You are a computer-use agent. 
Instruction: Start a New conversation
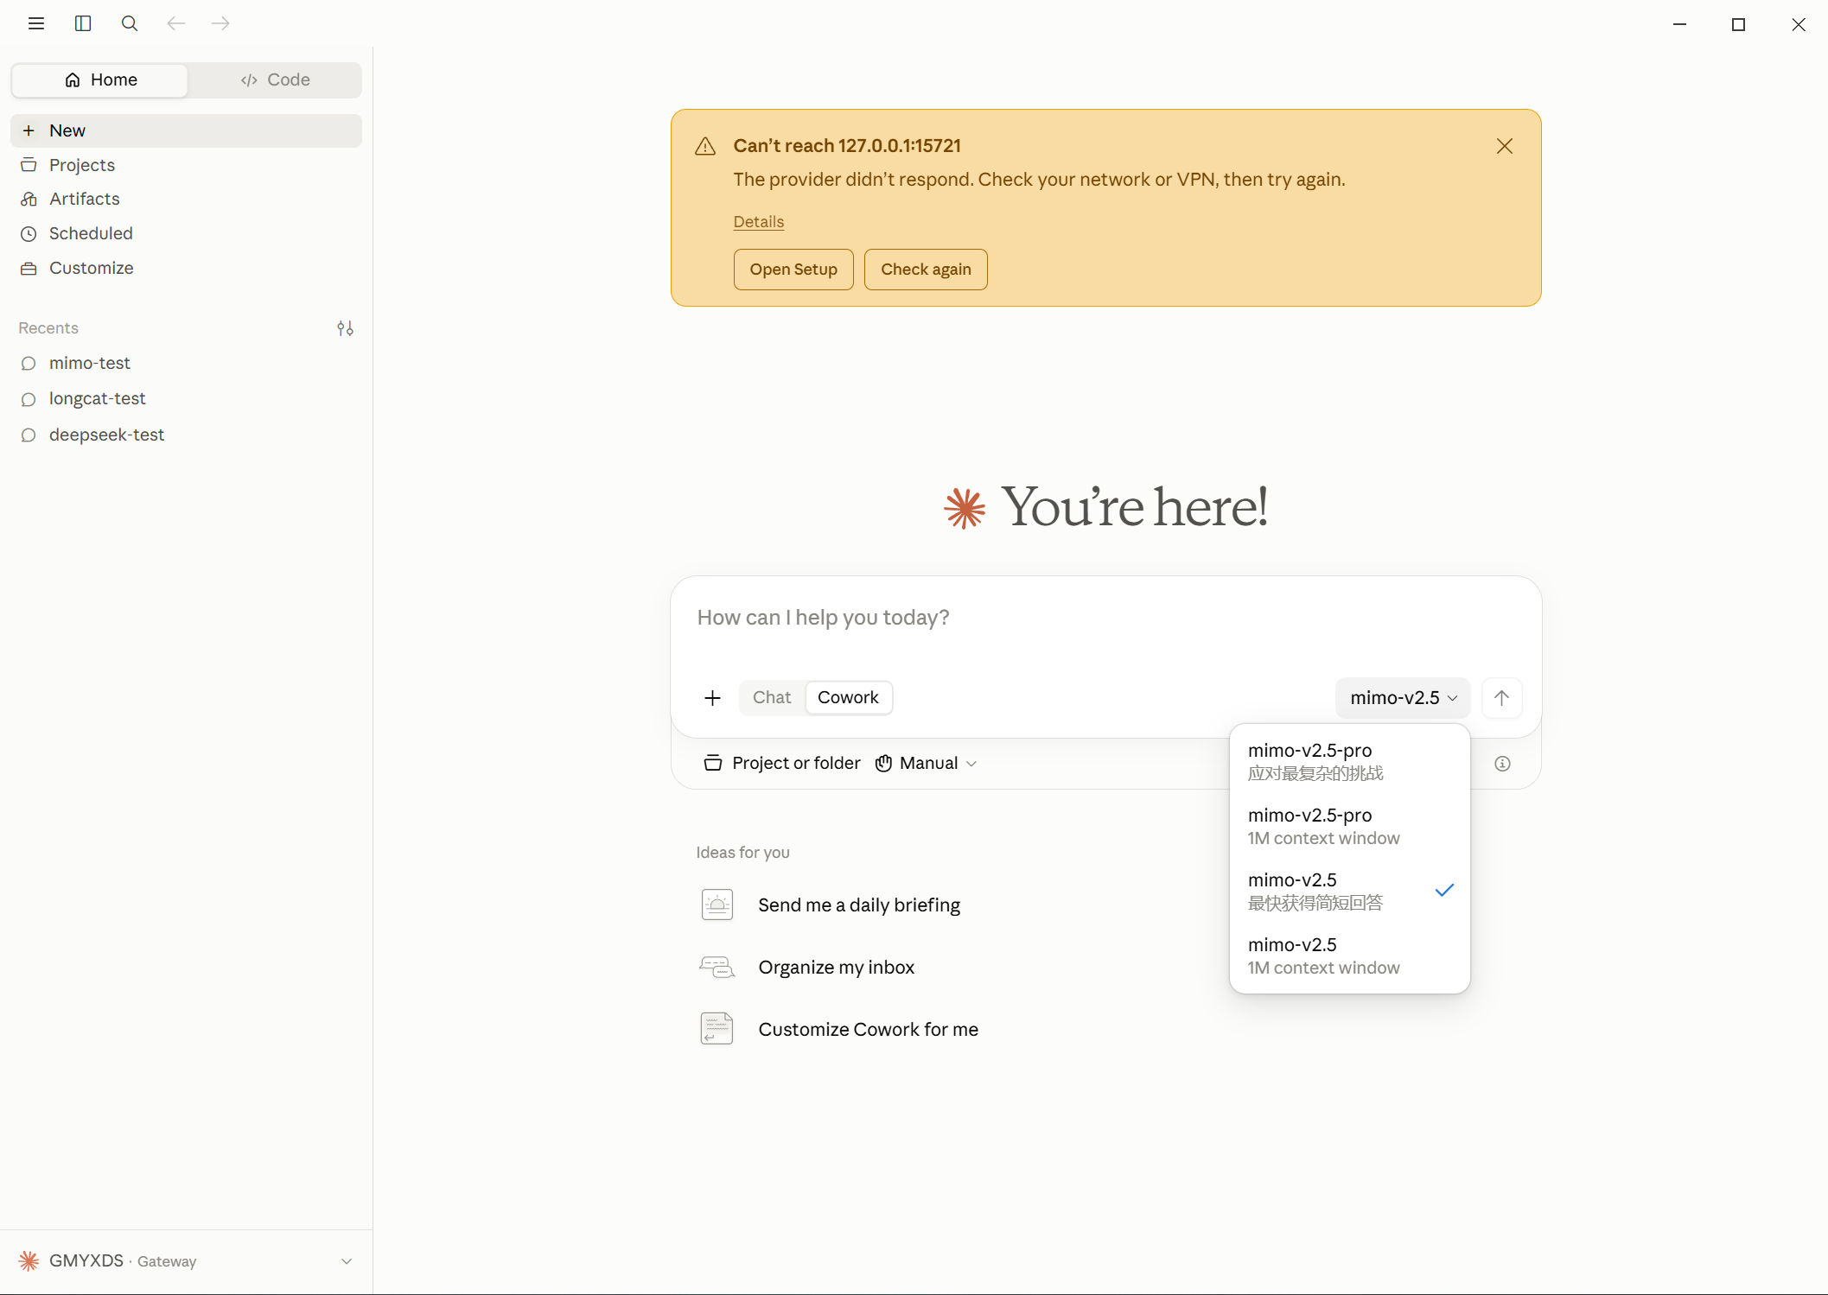186,130
